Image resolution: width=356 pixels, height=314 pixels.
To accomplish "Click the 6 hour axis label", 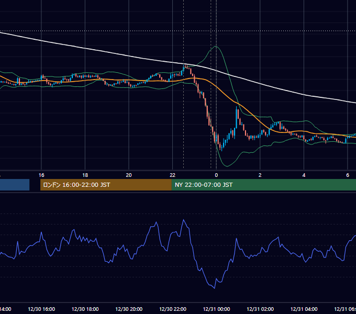I will pyautogui.click(x=348, y=175).
